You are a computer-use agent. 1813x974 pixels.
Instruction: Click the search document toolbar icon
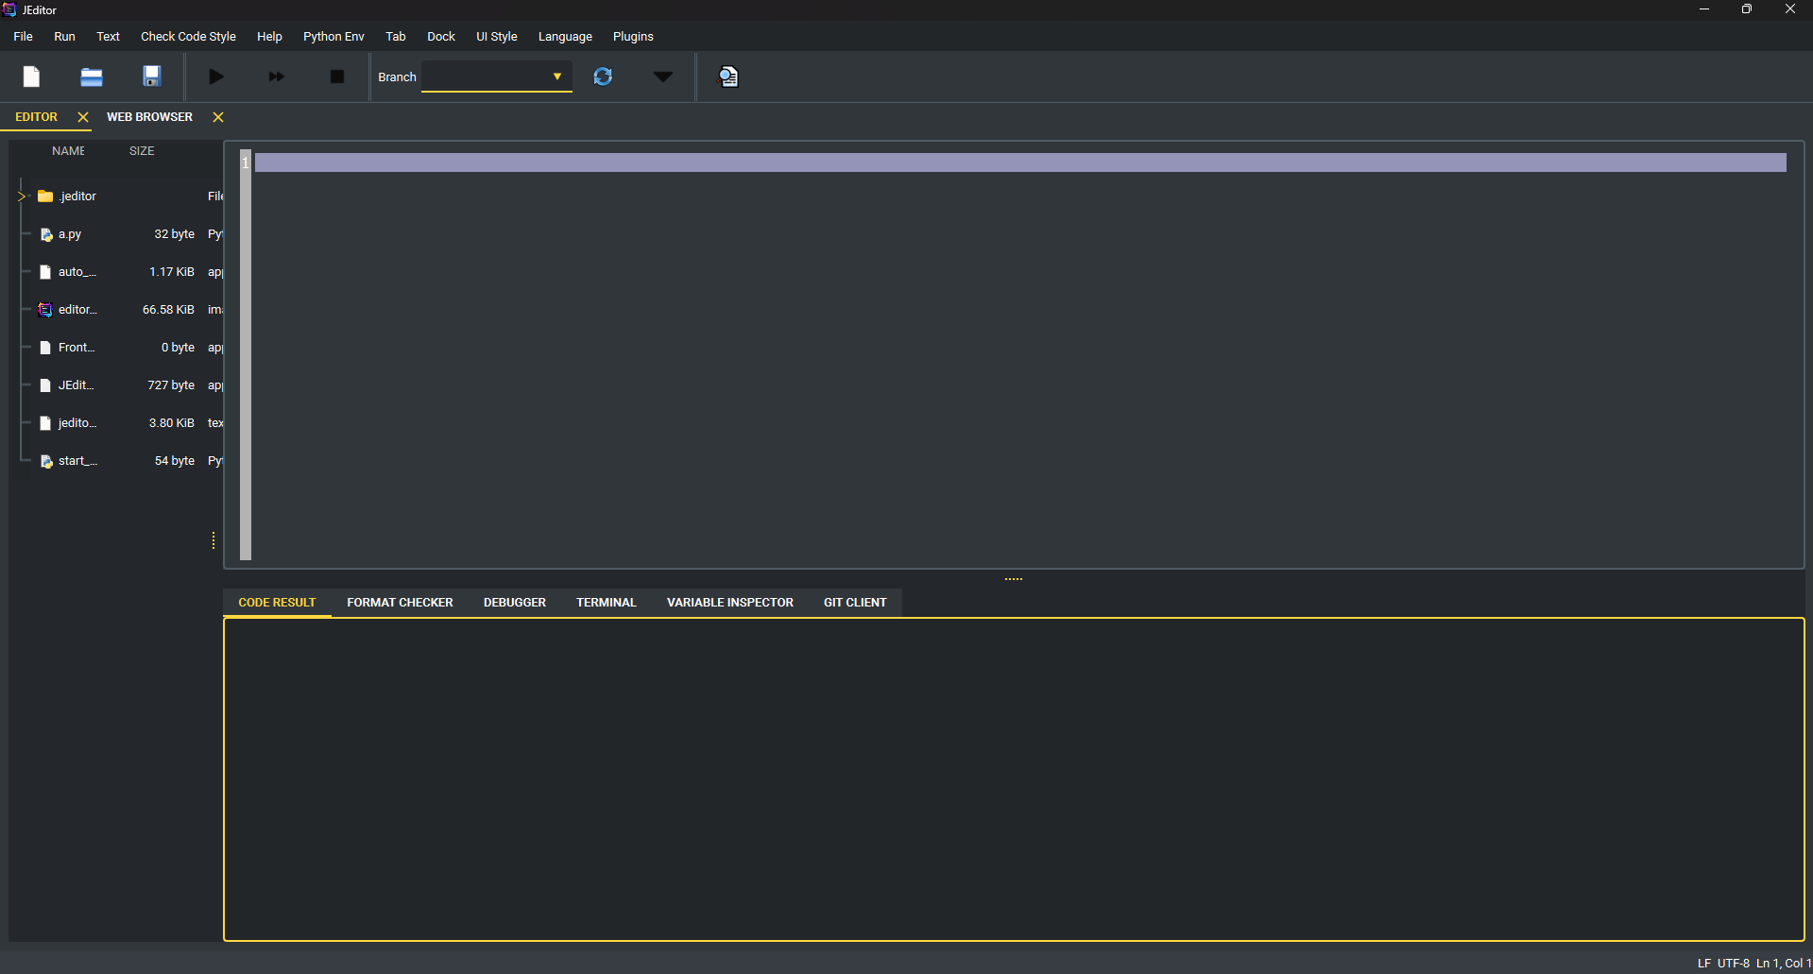point(728,77)
